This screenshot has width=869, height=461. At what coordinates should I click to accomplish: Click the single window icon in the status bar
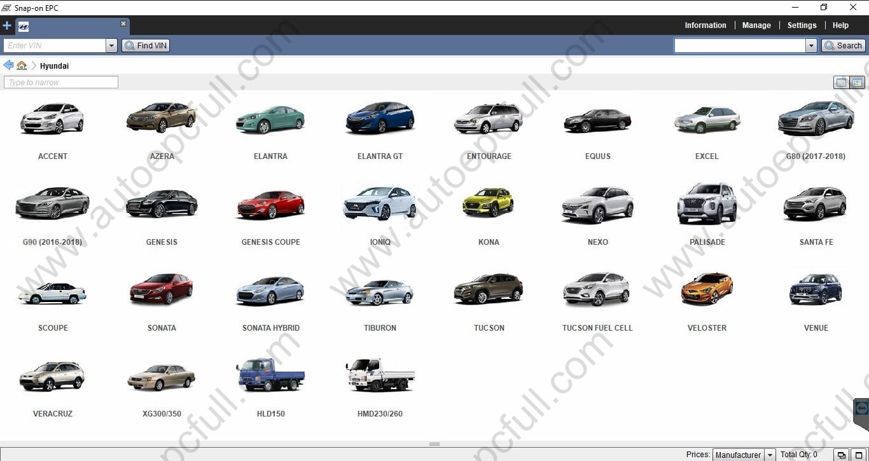858,455
